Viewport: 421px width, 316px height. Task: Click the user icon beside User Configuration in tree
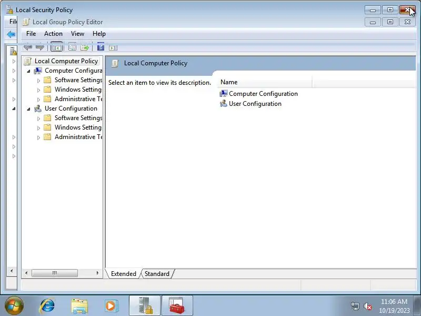coord(38,108)
